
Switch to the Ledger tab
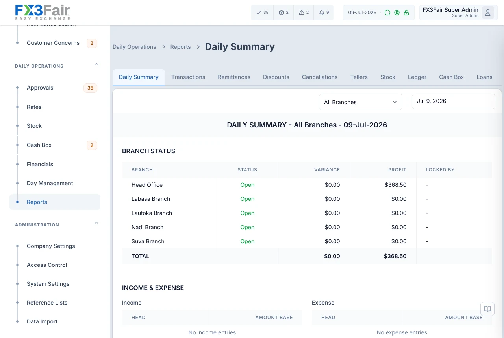click(417, 77)
